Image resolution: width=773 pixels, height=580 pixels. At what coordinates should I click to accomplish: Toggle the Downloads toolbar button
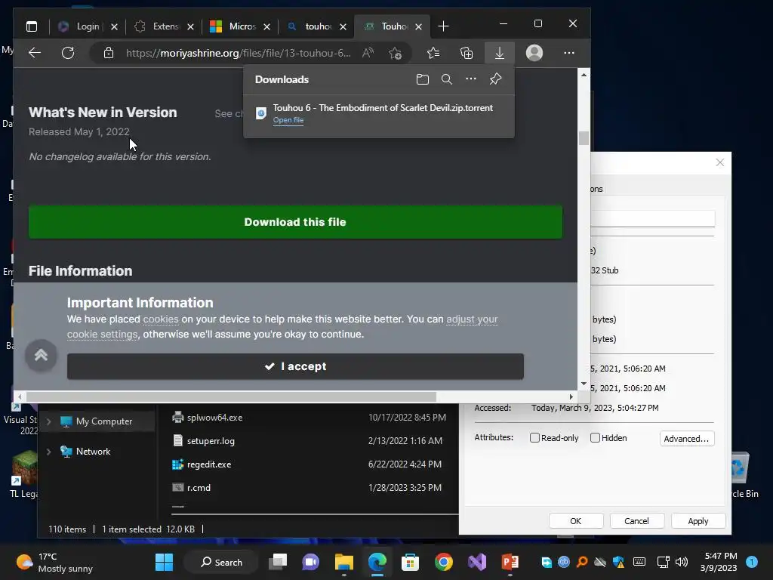[x=500, y=53]
